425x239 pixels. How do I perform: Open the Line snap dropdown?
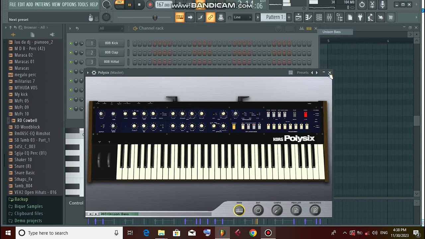[243, 17]
